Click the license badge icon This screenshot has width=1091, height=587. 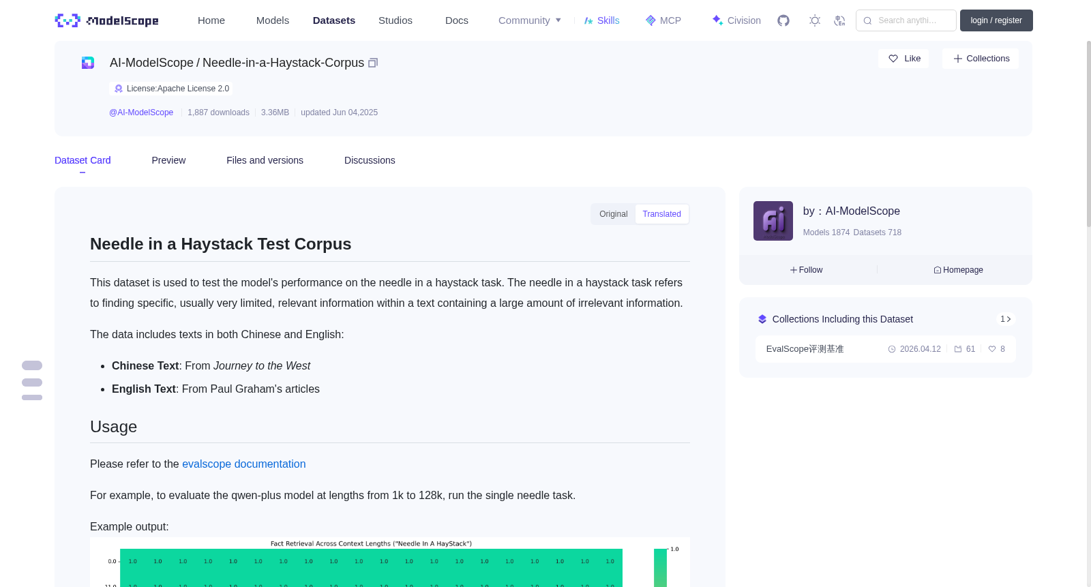coord(119,89)
